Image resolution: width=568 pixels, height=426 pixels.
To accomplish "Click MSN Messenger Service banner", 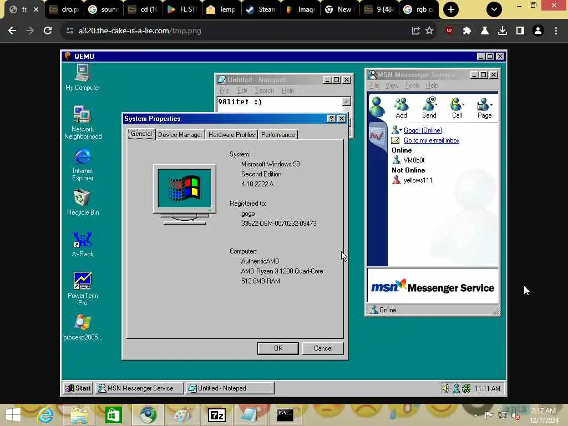I will coord(433,286).
